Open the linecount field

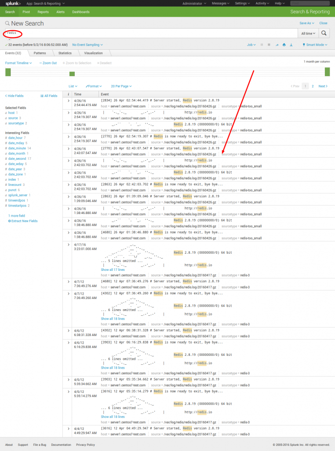click(x=15, y=185)
